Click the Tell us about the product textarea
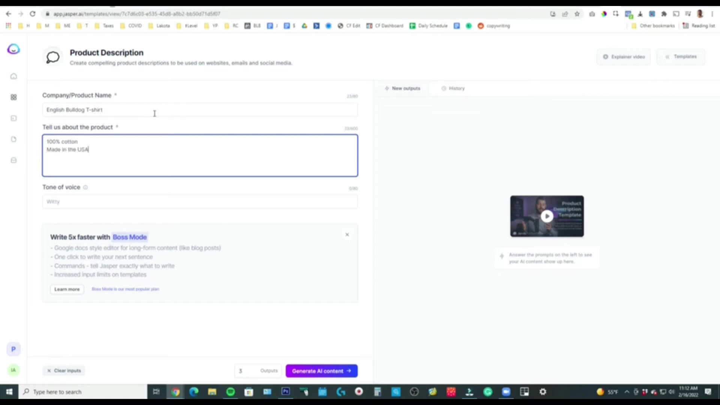 click(200, 156)
